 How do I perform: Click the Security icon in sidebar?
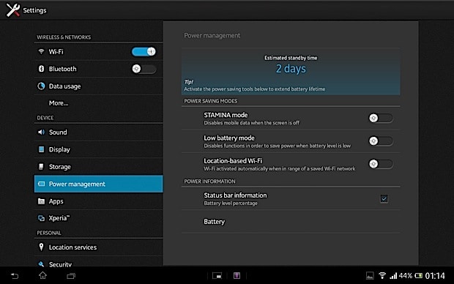pos(41,264)
